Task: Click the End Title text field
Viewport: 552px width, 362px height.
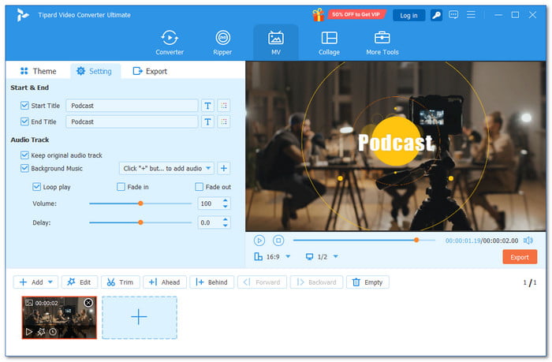Action: click(132, 121)
